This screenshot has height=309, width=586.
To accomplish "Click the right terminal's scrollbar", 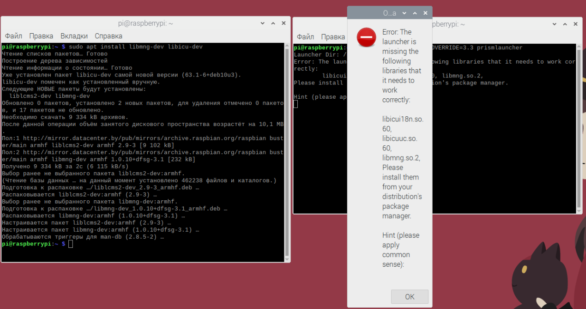I will tap(579, 128).
